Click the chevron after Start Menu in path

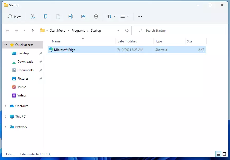click(x=68, y=31)
